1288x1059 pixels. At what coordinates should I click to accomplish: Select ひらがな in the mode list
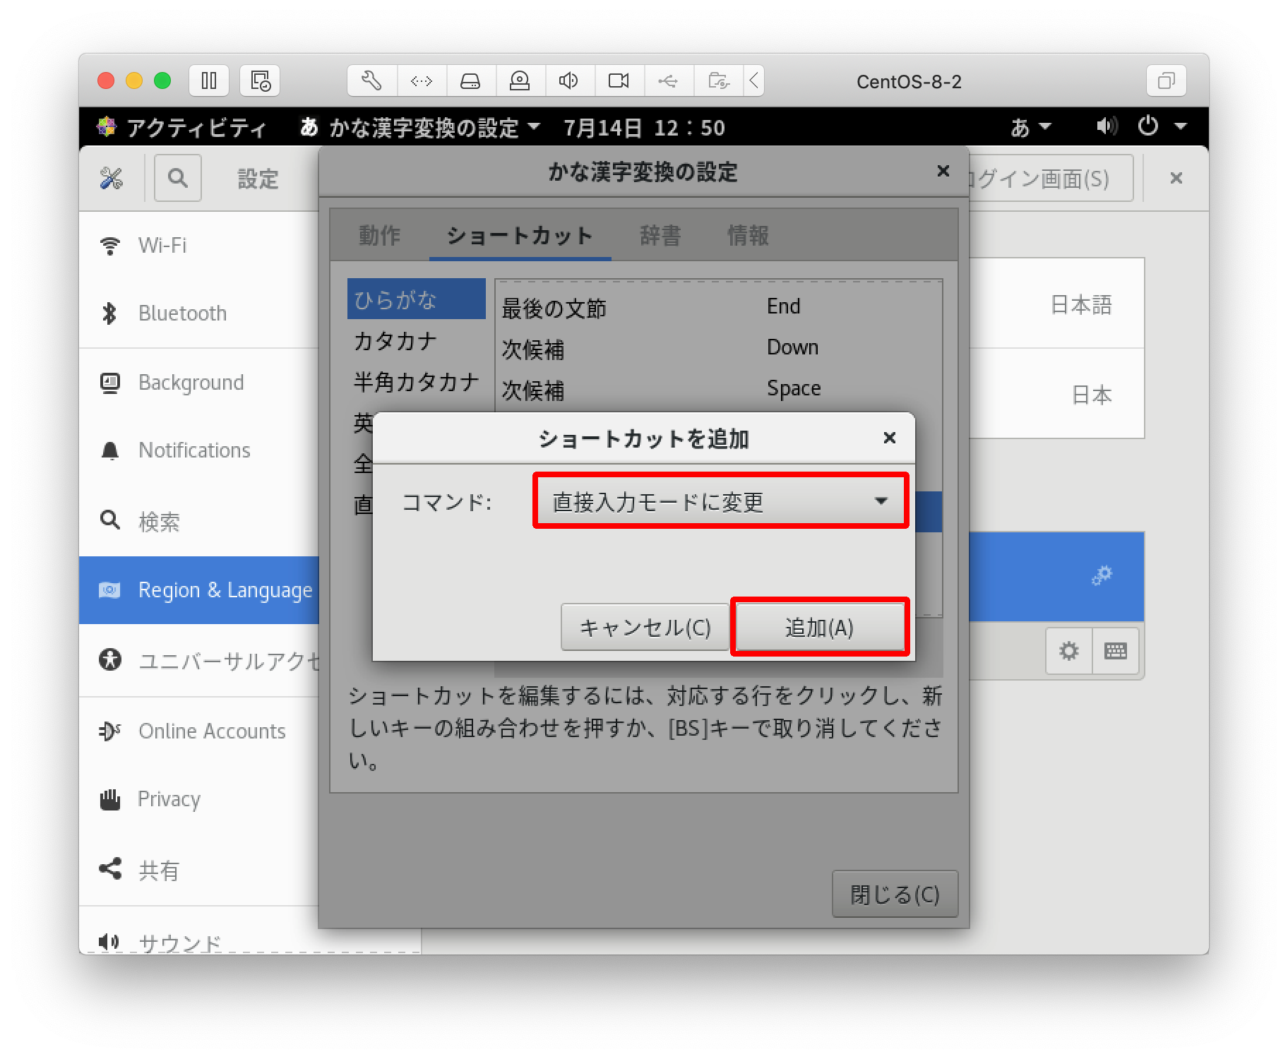[417, 299]
